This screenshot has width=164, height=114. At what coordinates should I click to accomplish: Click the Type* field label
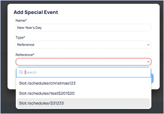coord(21,37)
